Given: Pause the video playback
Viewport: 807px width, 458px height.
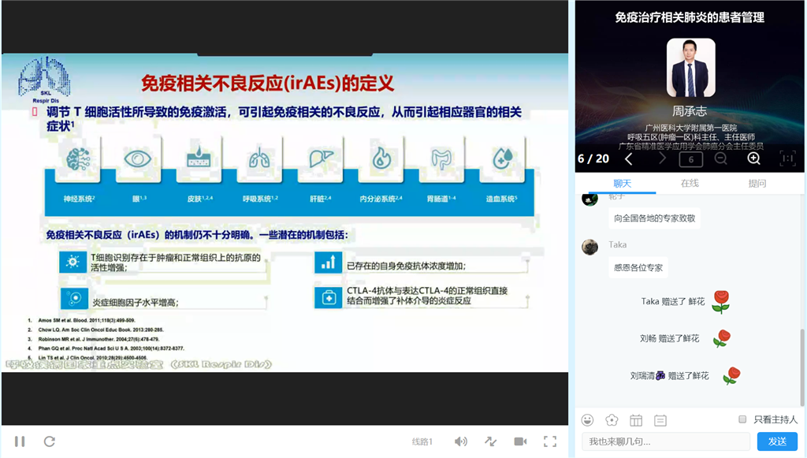Looking at the screenshot, I should (x=20, y=441).
